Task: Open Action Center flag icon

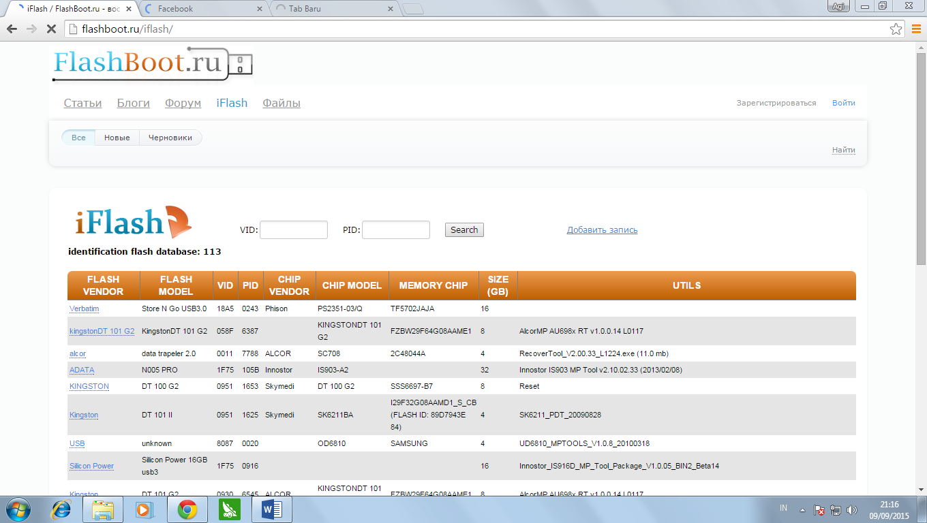Action: (x=820, y=509)
